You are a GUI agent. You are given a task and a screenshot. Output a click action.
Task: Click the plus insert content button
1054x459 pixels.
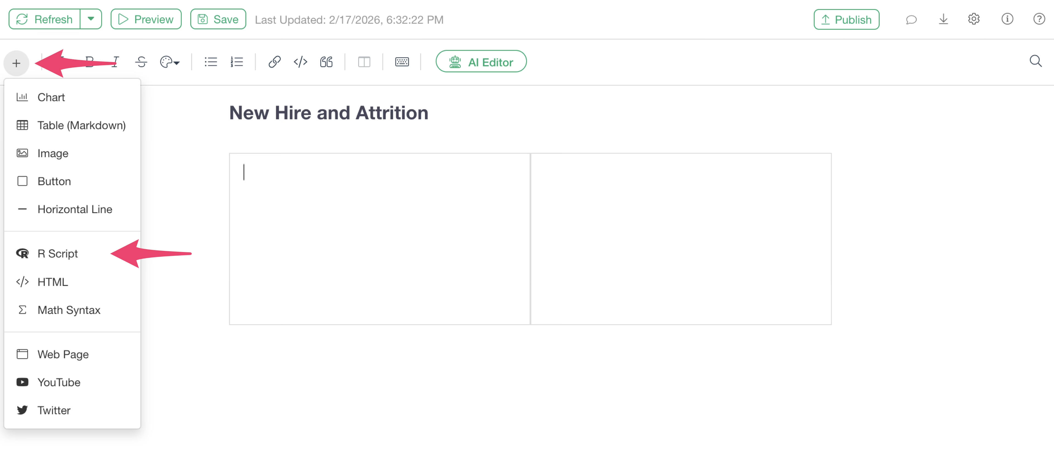(x=16, y=63)
